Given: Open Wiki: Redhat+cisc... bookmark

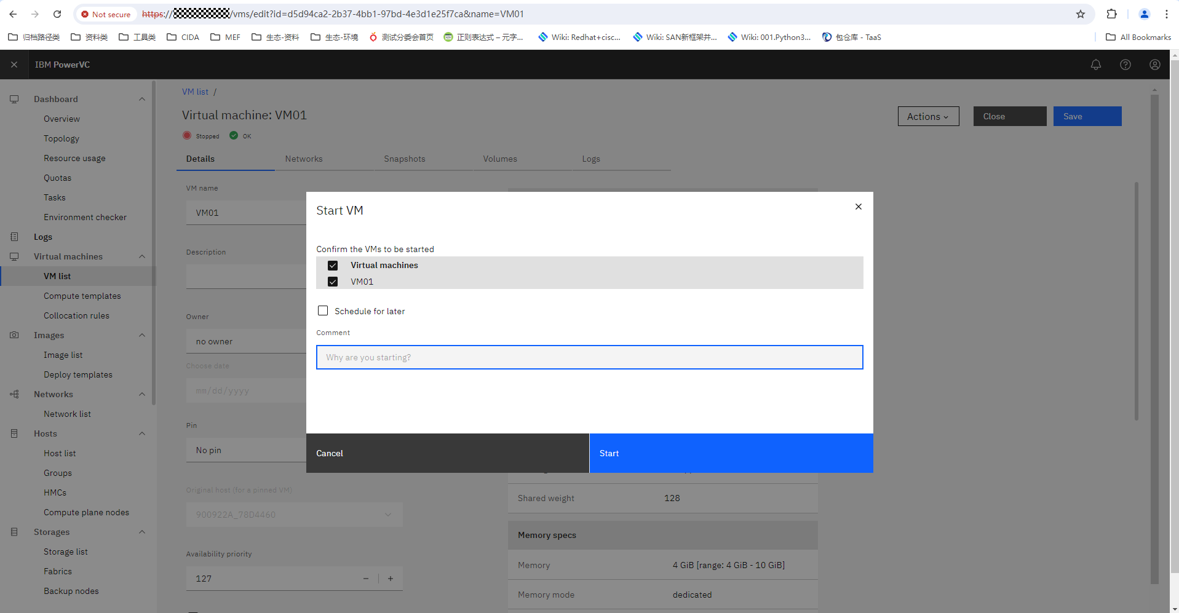Looking at the screenshot, I should [579, 37].
